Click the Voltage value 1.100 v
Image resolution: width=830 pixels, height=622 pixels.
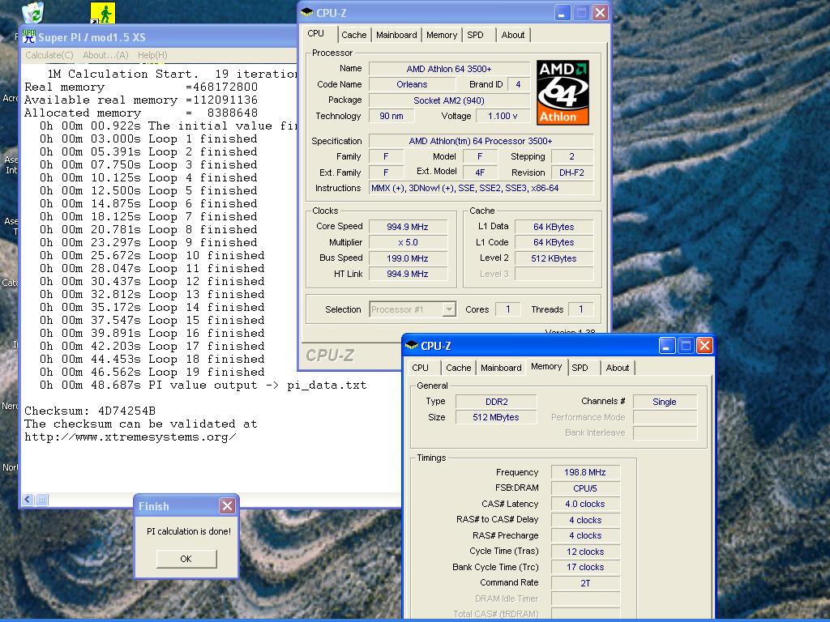tap(503, 116)
